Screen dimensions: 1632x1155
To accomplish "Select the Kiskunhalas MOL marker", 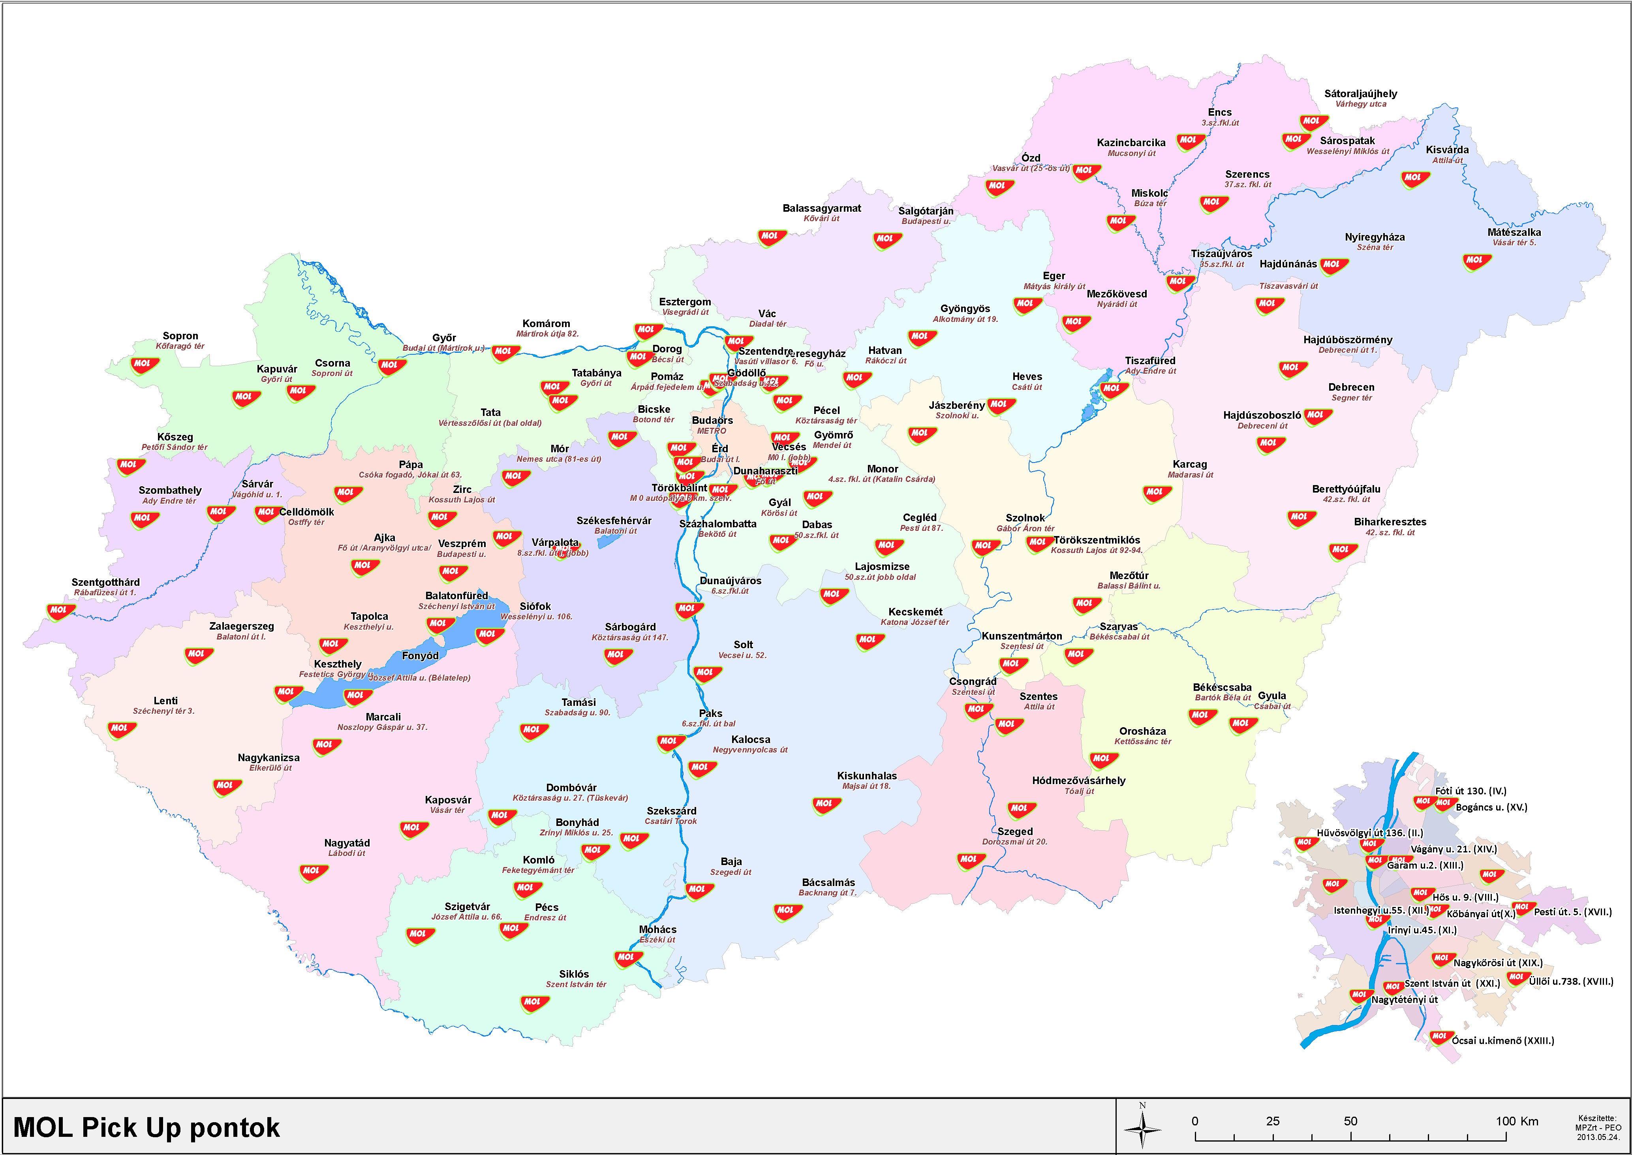I will 826,806.
